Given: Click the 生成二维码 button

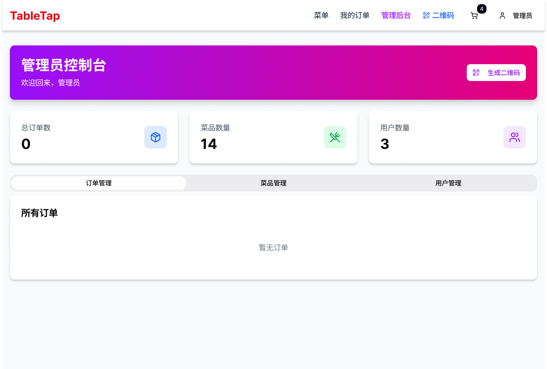Looking at the screenshot, I should click(496, 73).
